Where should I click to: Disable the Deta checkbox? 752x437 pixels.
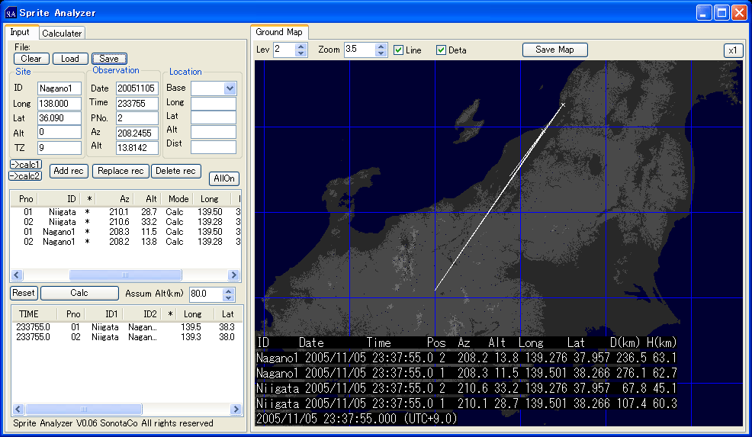pos(441,50)
